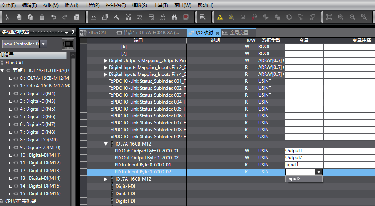Click the Delete trash can icon
The width and height of the screenshot is (375, 206).
tap(42, 17)
